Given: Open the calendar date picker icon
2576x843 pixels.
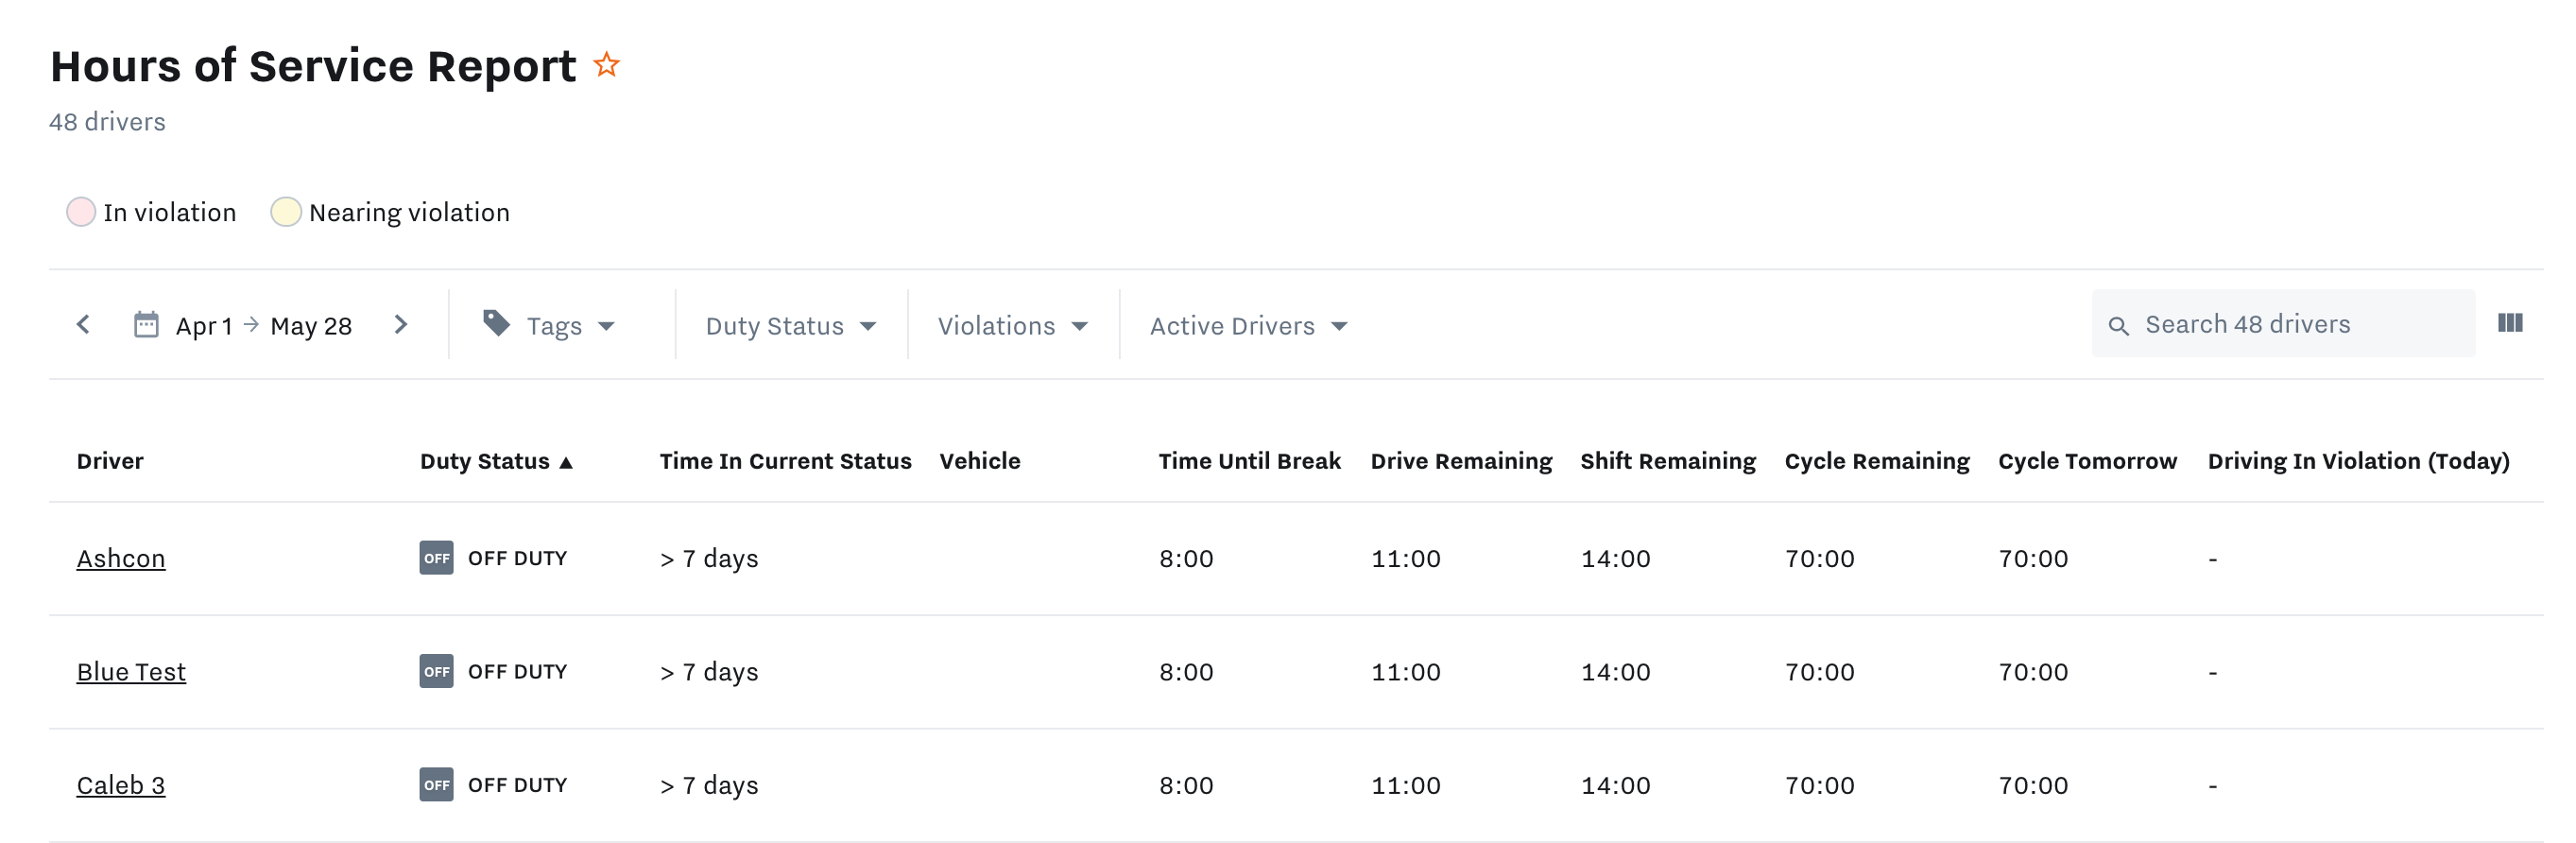Looking at the screenshot, I should pyautogui.click(x=146, y=325).
